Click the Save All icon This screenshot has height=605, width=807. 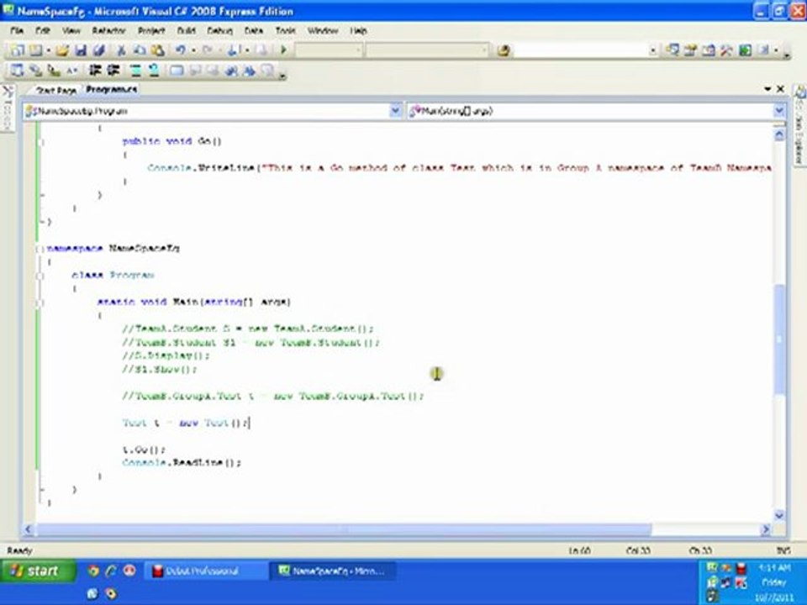click(99, 50)
